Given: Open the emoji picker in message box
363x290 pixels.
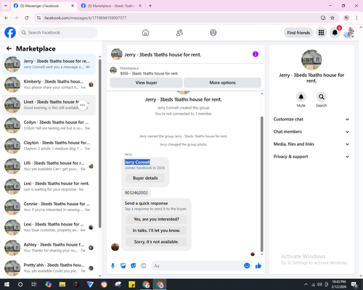Looking at the screenshot, I should point(247,266).
